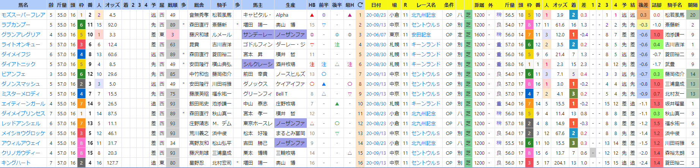
Task: Open the モズスーパーフレア horse link
Action: click(x=23, y=15)
